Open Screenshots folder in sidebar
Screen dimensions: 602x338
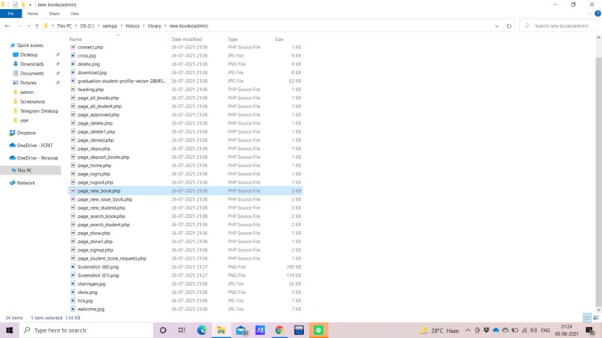(x=32, y=101)
